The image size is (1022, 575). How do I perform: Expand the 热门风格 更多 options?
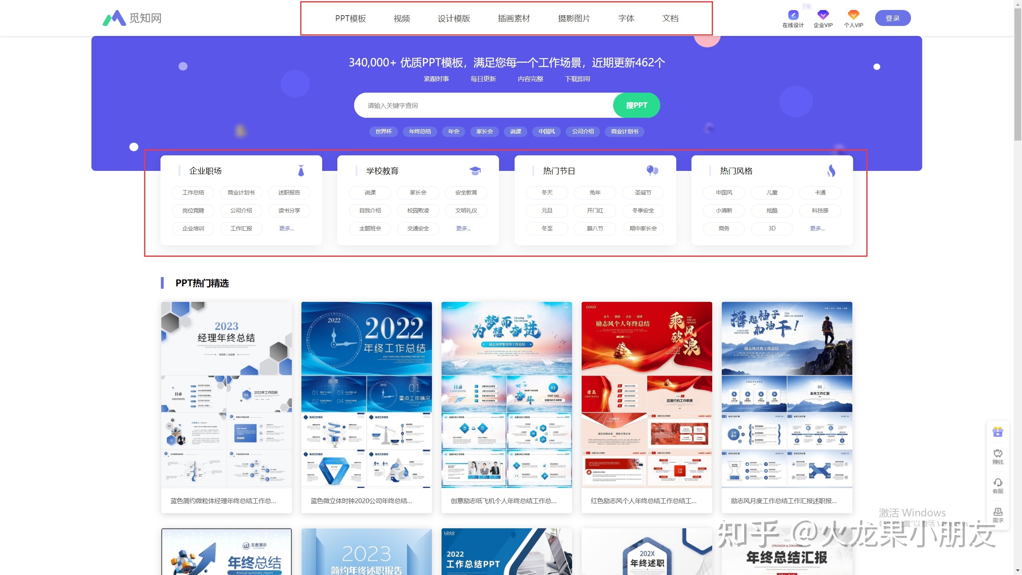click(x=816, y=228)
